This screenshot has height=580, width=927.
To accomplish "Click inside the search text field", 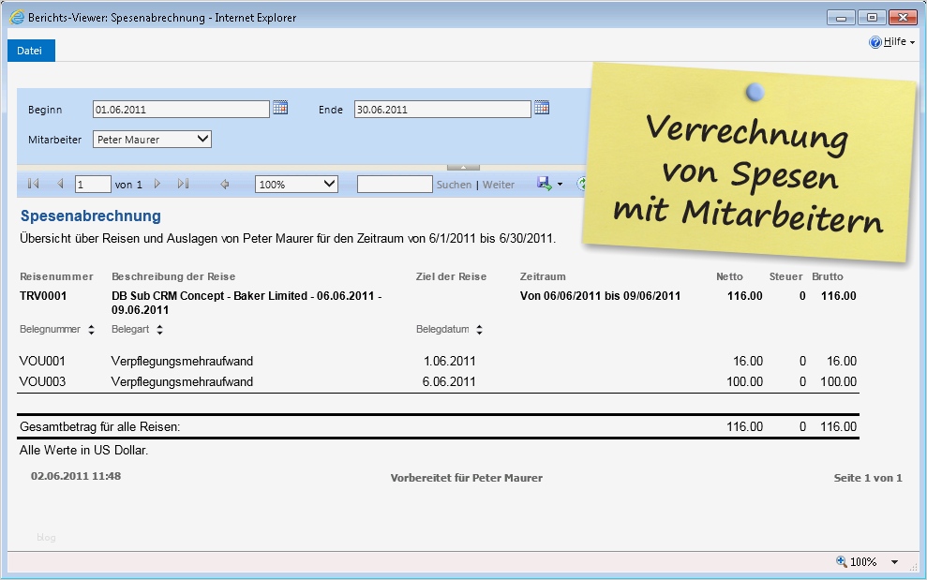I will pos(394,184).
